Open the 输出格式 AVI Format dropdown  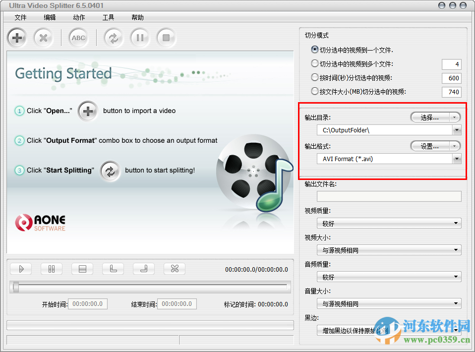[x=456, y=159]
